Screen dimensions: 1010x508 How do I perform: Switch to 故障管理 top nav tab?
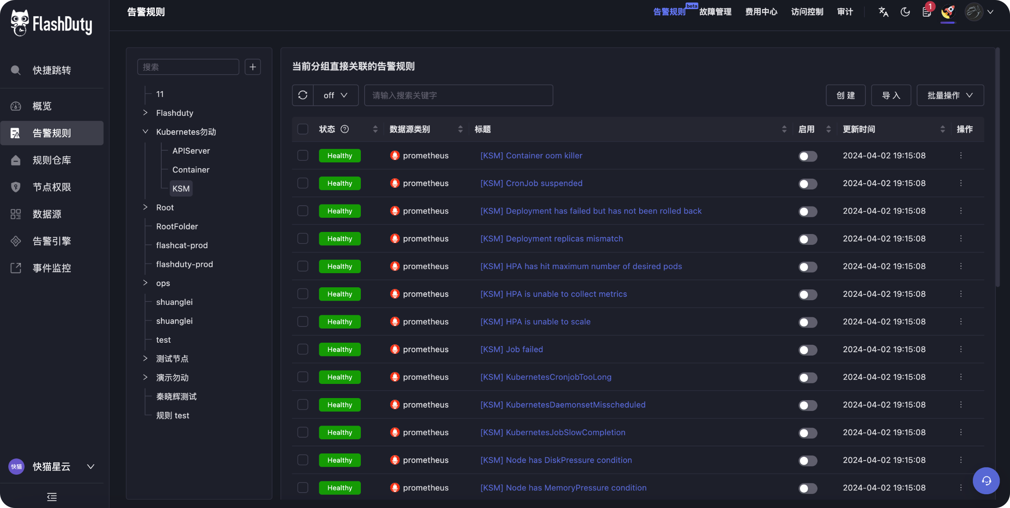tap(715, 12)
